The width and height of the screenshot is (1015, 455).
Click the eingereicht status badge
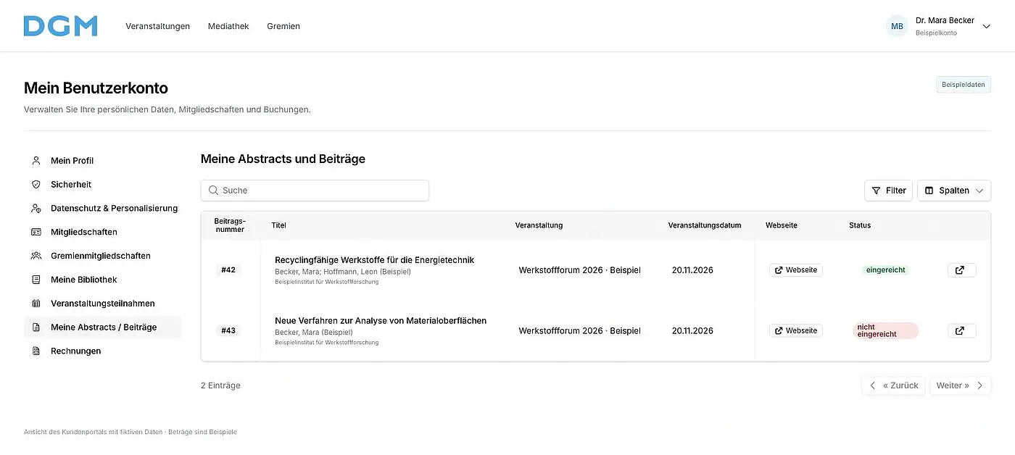click(885, 270)
